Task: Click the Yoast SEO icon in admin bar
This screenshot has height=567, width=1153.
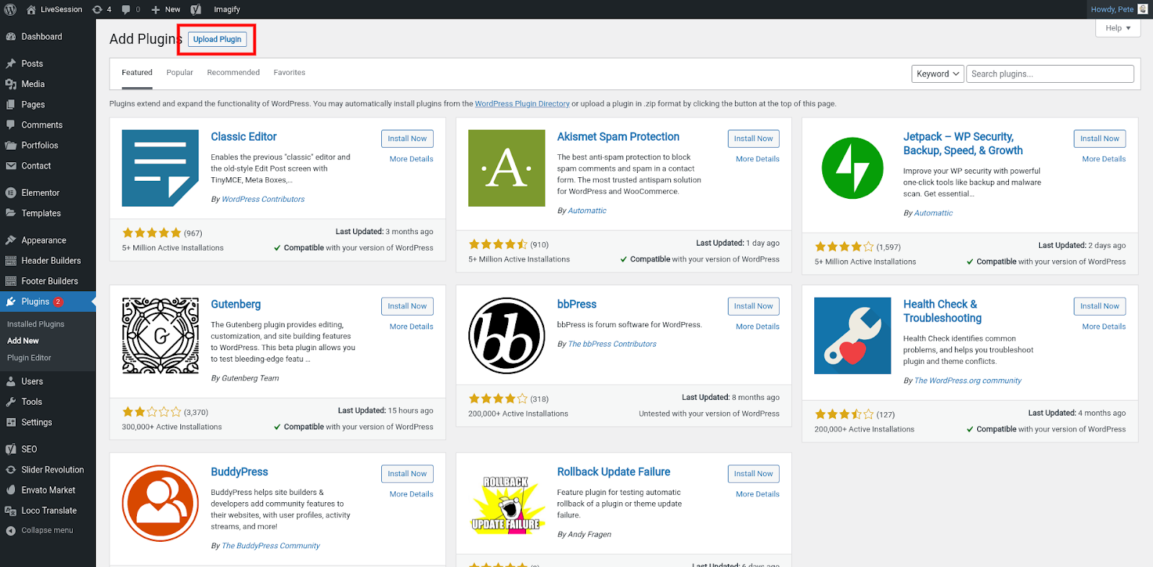Action: tap(196, 9)
